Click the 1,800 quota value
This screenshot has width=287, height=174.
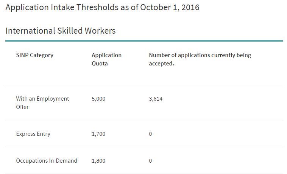(x=98, y=161)
